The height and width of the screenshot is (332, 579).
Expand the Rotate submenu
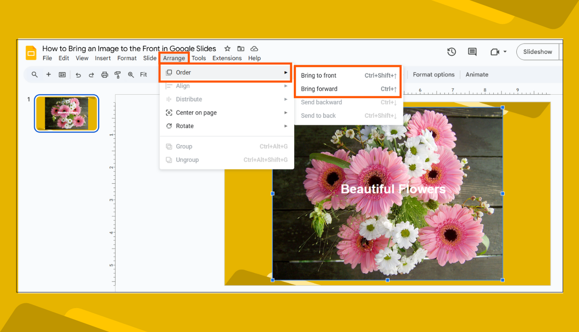pos(286,126)
